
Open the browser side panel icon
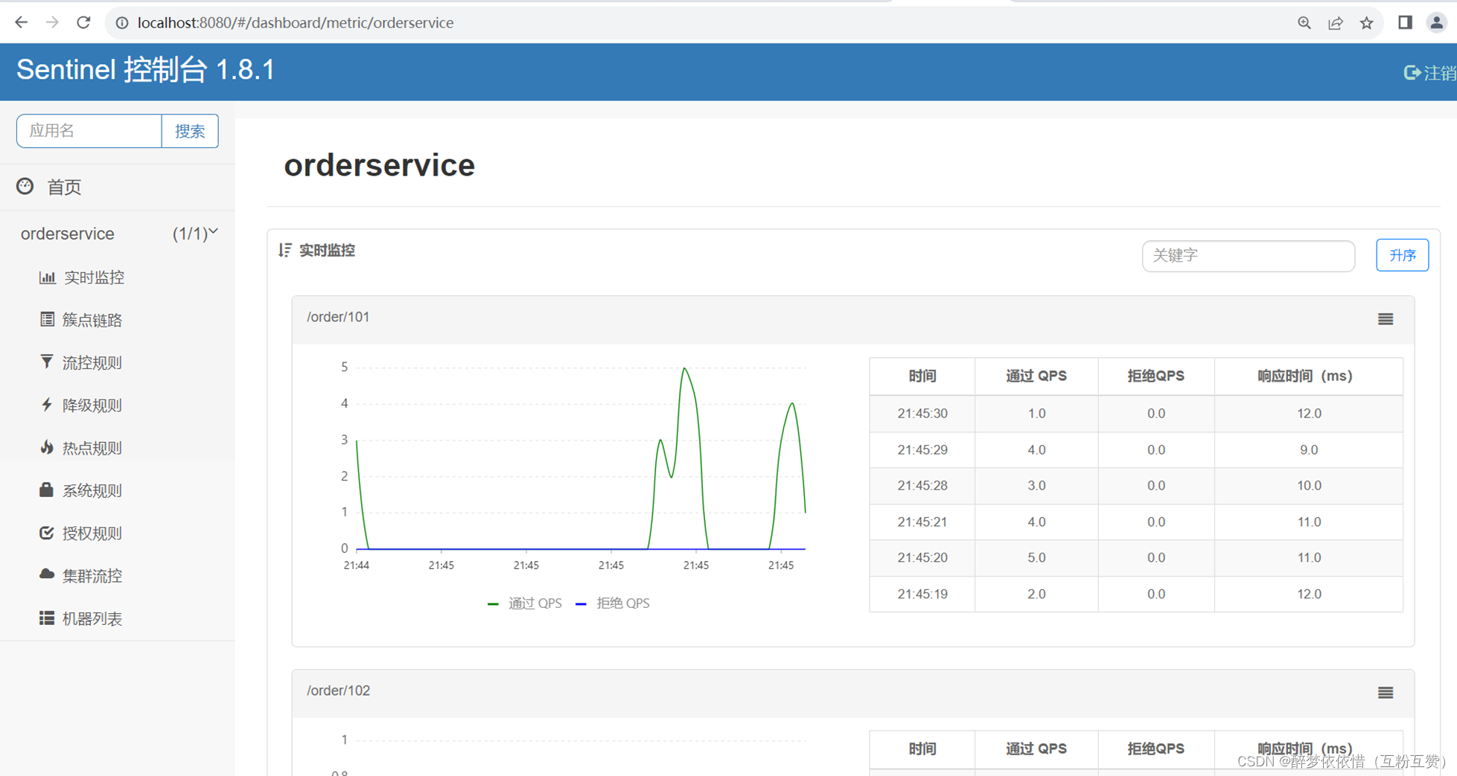click(x=1405, y=22)
